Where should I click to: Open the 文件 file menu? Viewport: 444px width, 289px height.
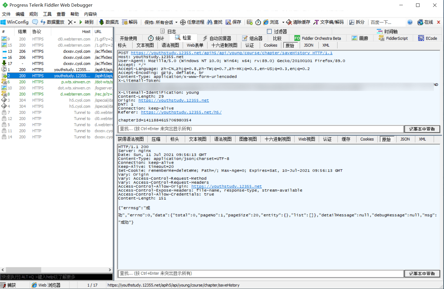click(x=6, y=14)
